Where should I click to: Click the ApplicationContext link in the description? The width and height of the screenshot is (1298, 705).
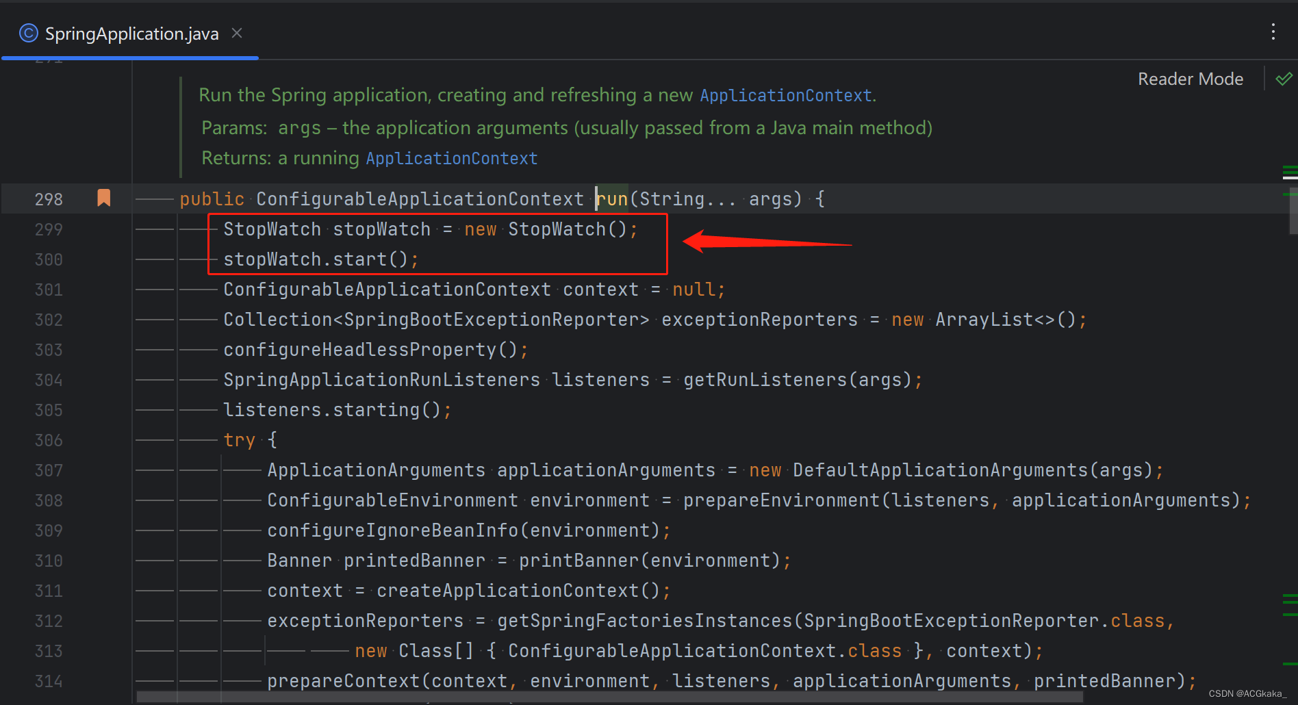point(786,95)
